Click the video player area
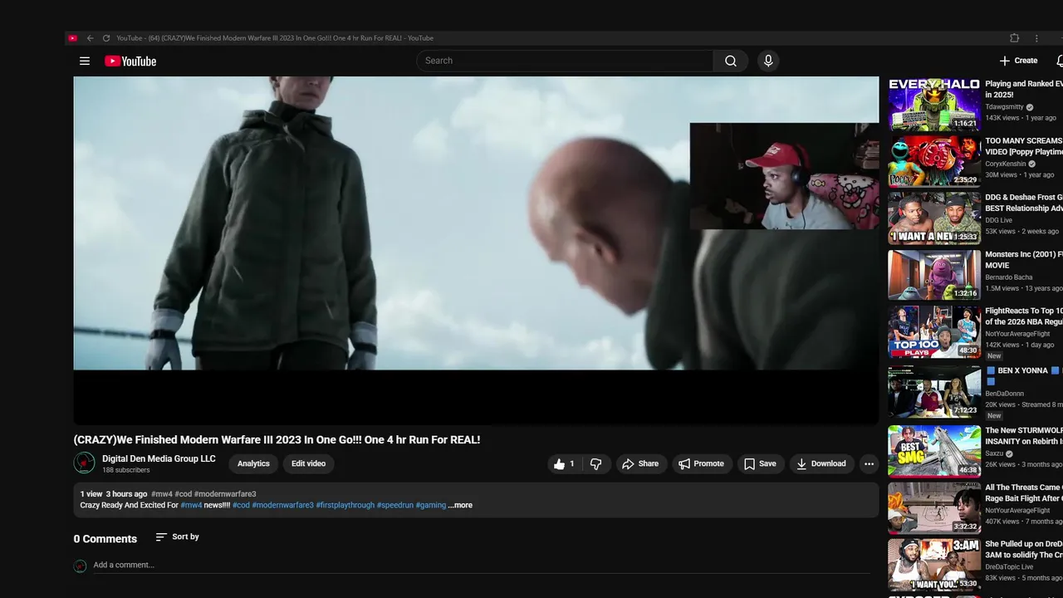This screenshot has width=1063, height=598. coord(476,249)
